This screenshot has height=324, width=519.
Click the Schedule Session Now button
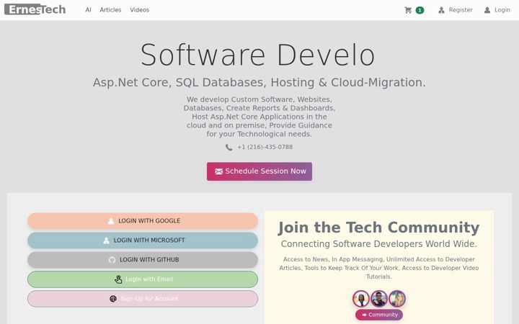click(x=259, y=171)
